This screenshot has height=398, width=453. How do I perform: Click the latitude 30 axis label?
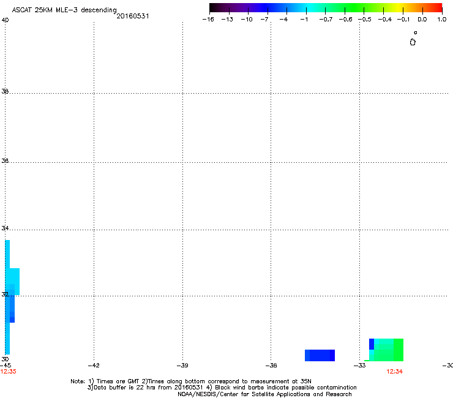pos(5,359)
